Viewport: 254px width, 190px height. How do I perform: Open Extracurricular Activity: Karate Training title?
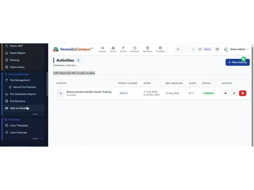pos(89,92)
